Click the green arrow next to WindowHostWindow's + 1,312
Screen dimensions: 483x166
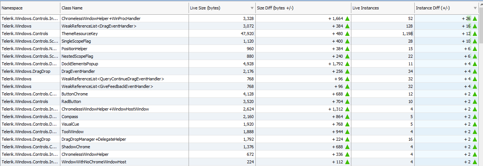click(347, 109)
